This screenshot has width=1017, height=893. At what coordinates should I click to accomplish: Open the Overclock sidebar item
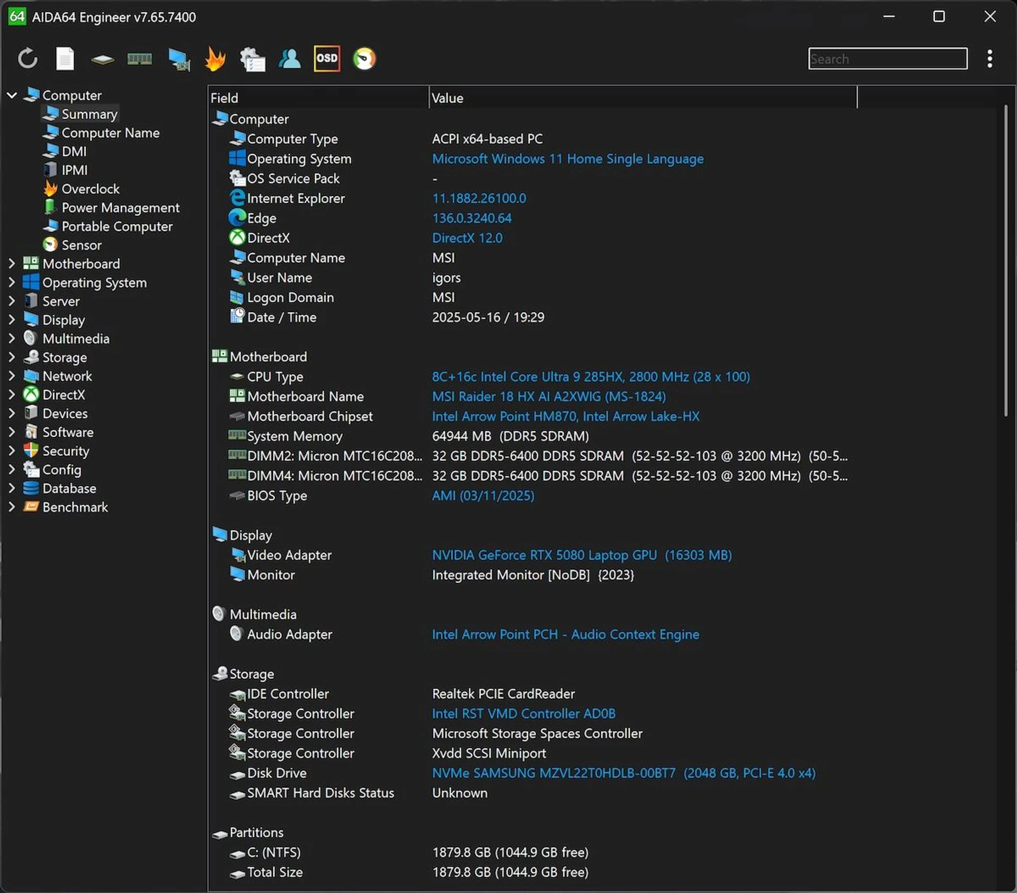click(x=81, y=189)
